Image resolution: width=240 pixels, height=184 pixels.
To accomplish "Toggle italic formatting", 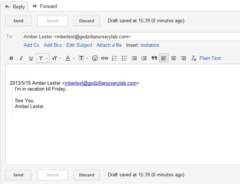I will 21,58.
